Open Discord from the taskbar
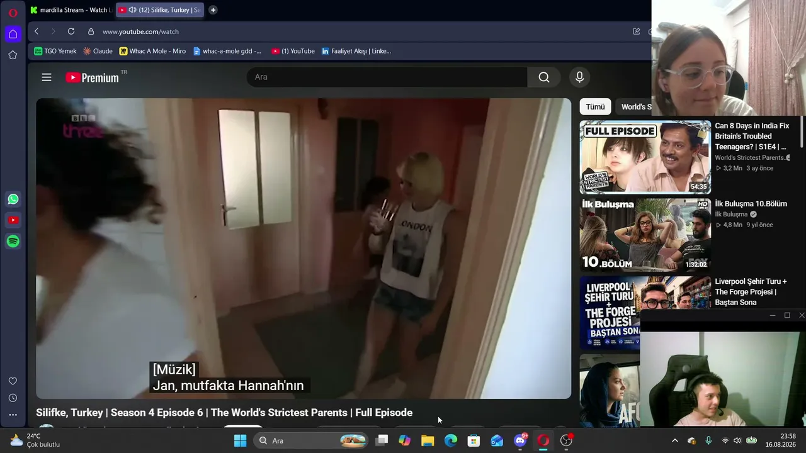This screenshot has width=806, height=453. 520,440
